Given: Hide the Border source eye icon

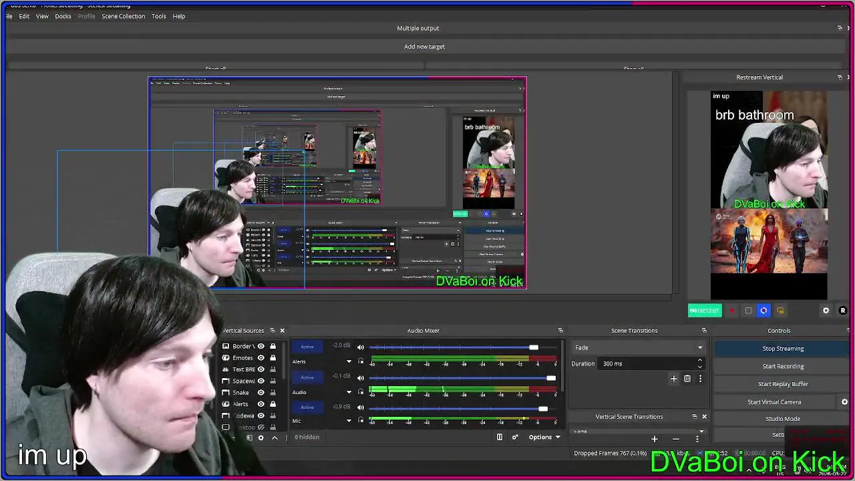Looking at the screenshot, I should tap(261, 346).
